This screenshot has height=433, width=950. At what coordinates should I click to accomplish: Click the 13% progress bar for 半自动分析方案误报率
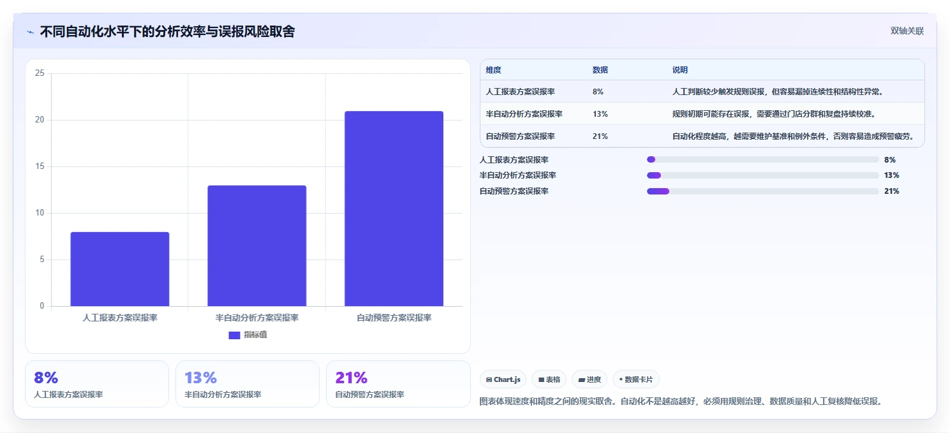click(763, 175)
